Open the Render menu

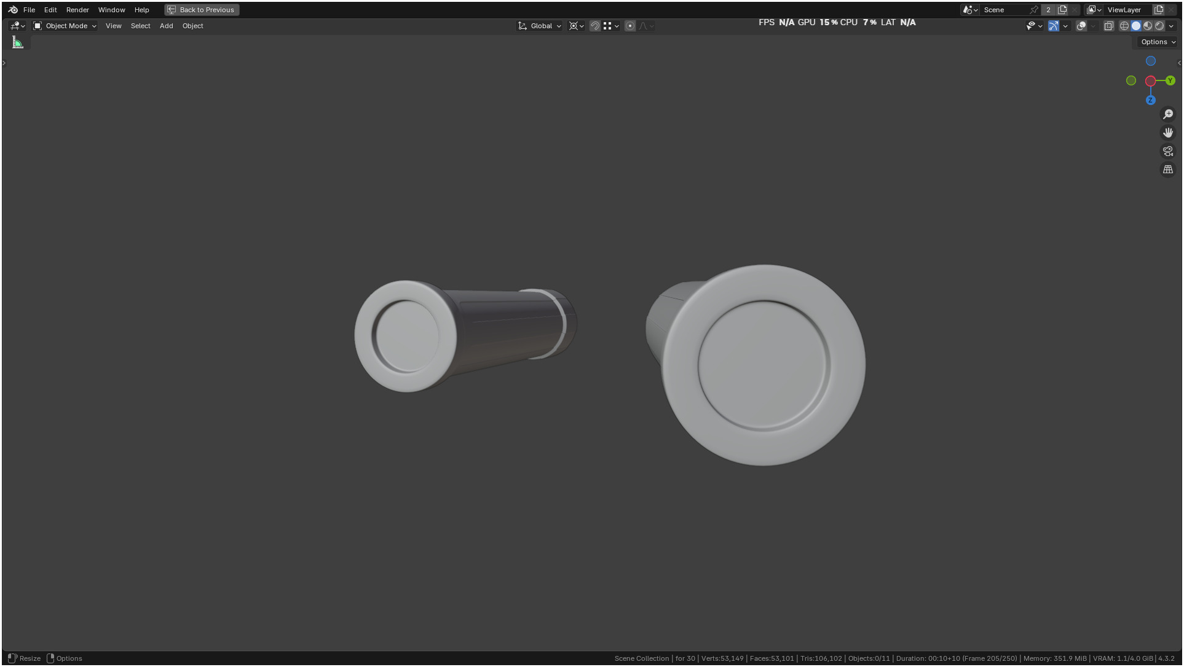point(77,10)
